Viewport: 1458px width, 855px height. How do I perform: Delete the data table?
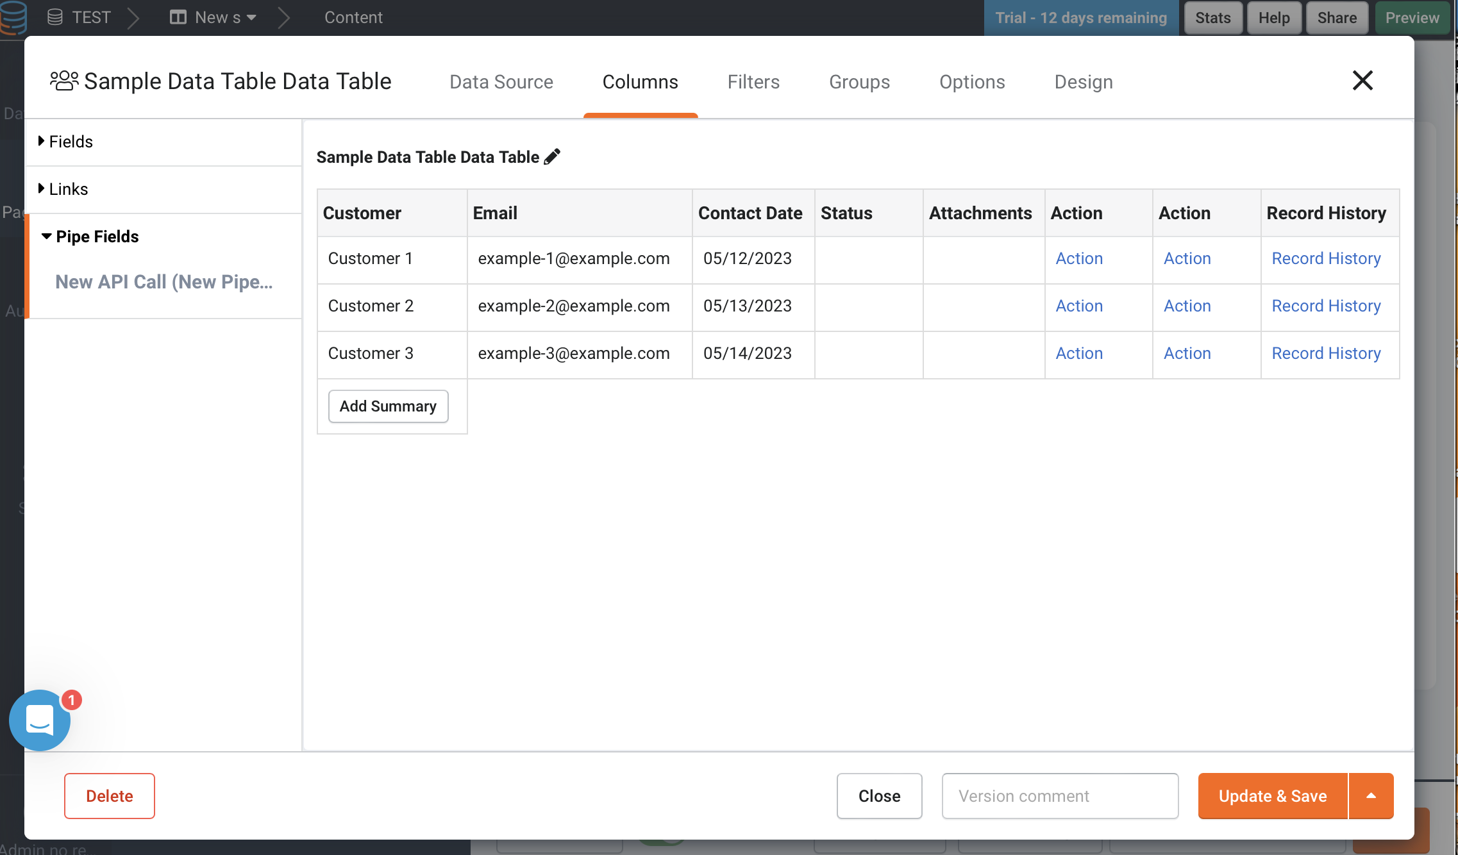point(109,795)
